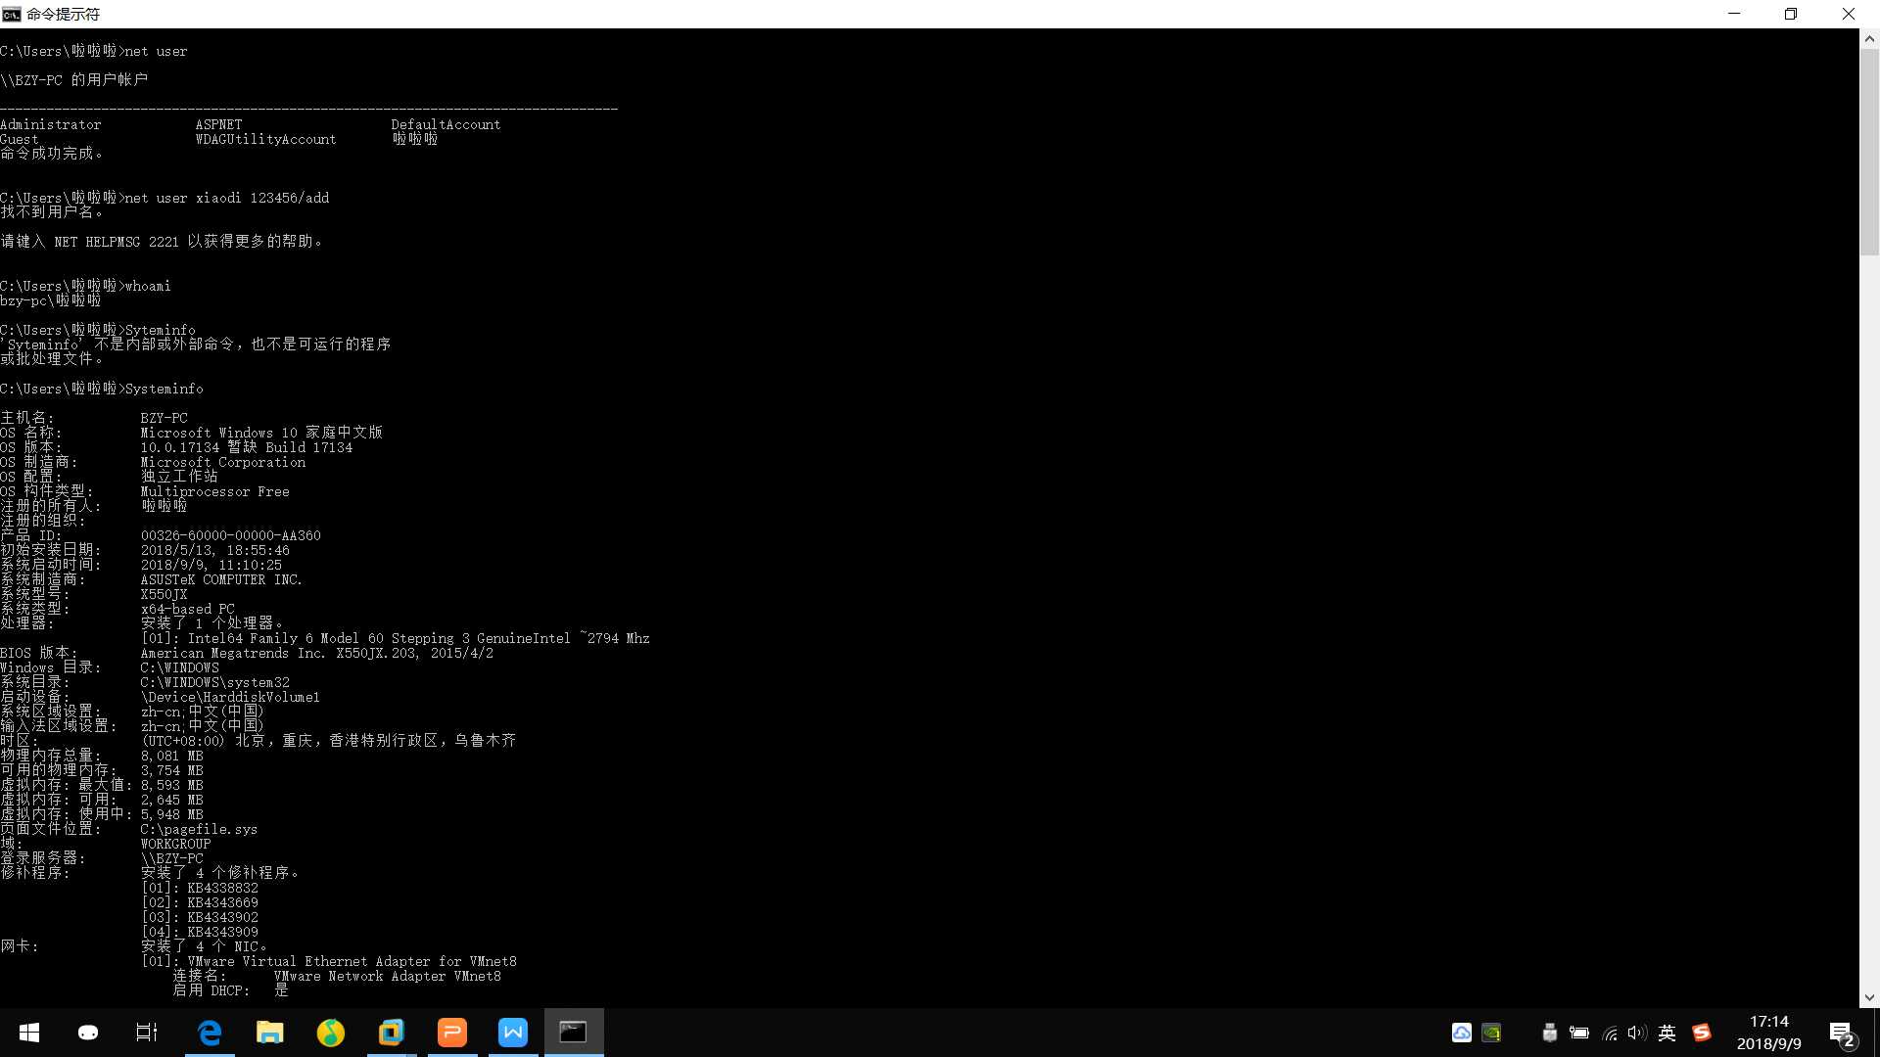Close the Command Prompt window

point(1849,14)
